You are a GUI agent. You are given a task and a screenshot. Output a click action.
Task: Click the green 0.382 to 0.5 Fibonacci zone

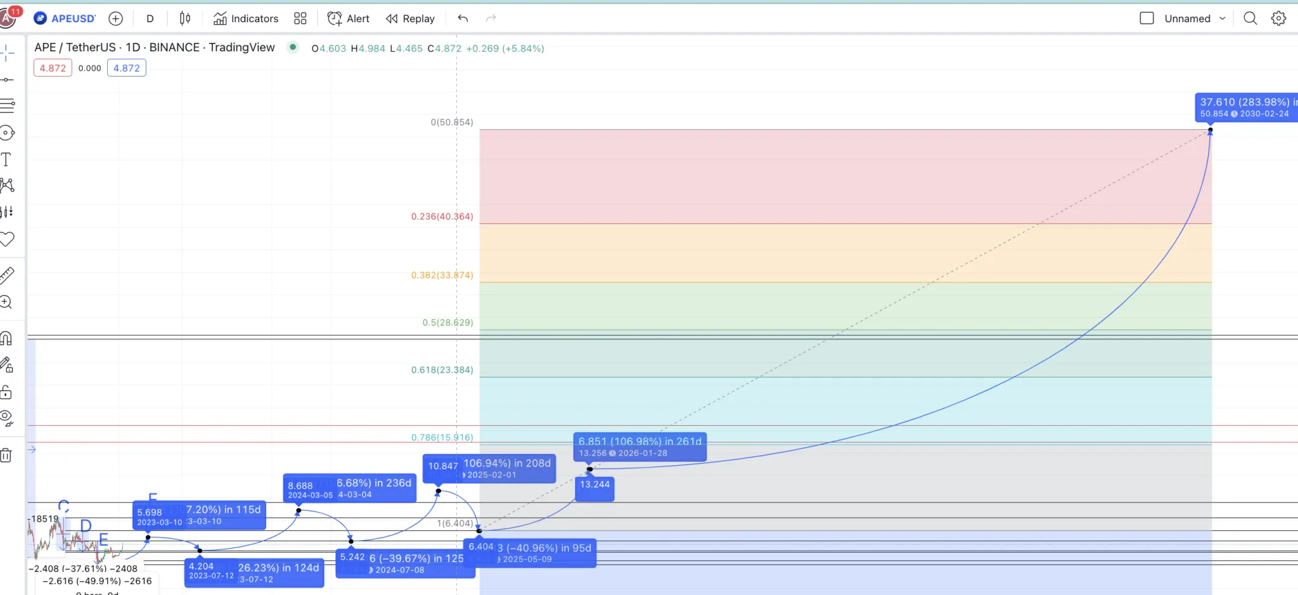pos(845,306)
